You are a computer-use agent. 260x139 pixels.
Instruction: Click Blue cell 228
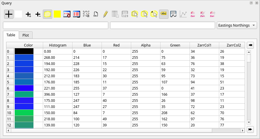87,64
